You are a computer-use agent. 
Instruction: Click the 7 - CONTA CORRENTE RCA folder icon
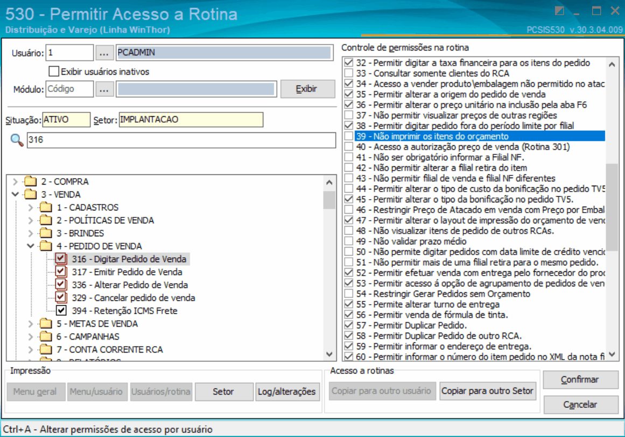46,349
